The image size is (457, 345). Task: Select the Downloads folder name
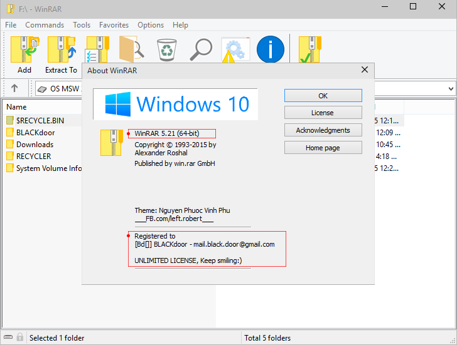tap(35, 145)
